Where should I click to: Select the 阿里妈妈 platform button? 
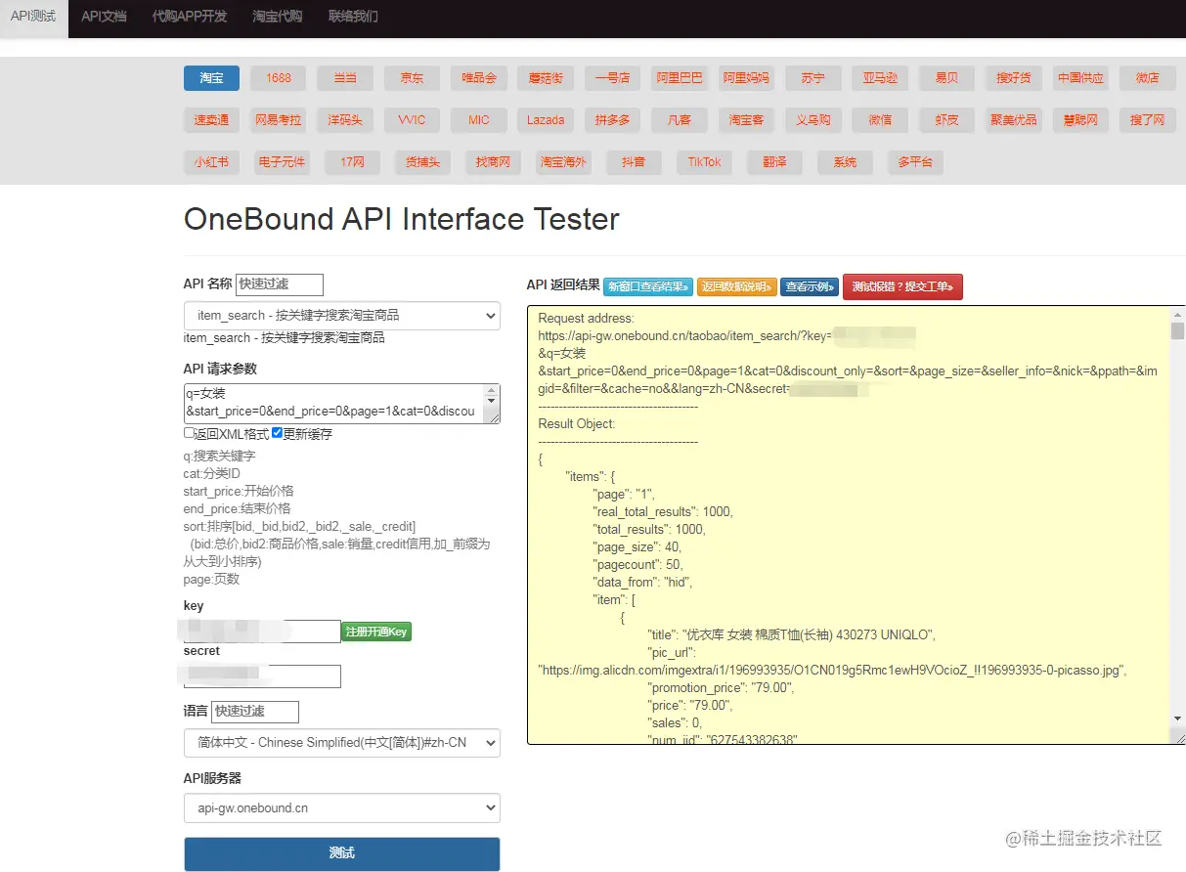(x=746, y=78)
